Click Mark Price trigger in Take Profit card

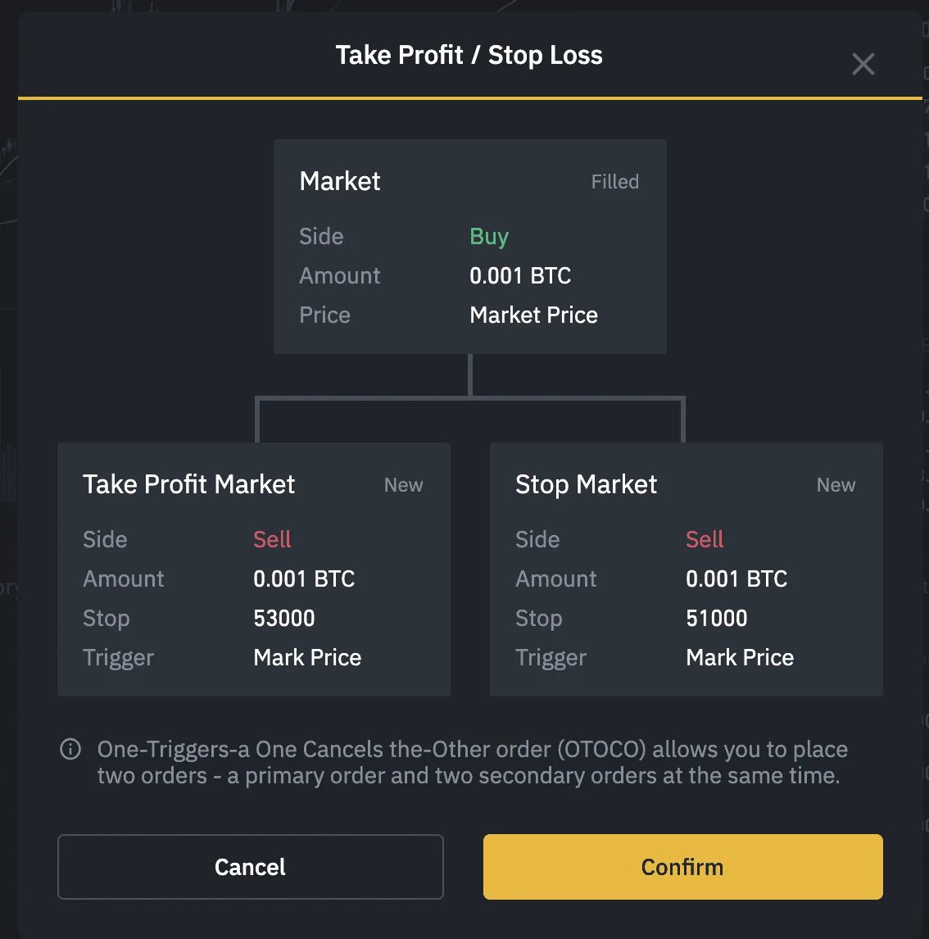coord(307,657)
